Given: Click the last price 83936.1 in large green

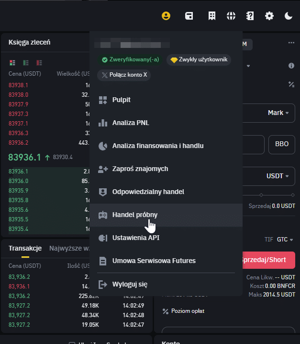Looking at the screenshot, I should pyautogui.click(x=24, y=158).
